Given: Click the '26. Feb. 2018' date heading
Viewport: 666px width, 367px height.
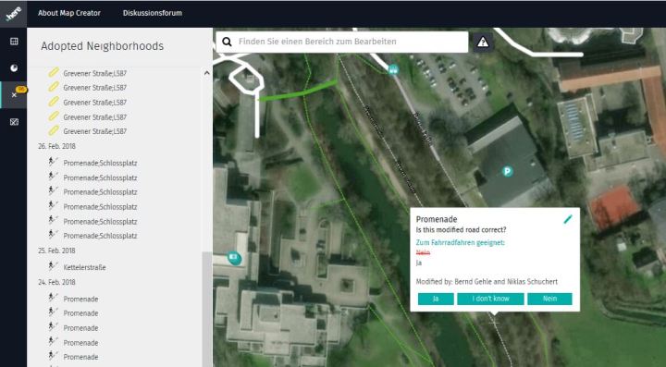Looking at the screenshot, I should point(56,146).
